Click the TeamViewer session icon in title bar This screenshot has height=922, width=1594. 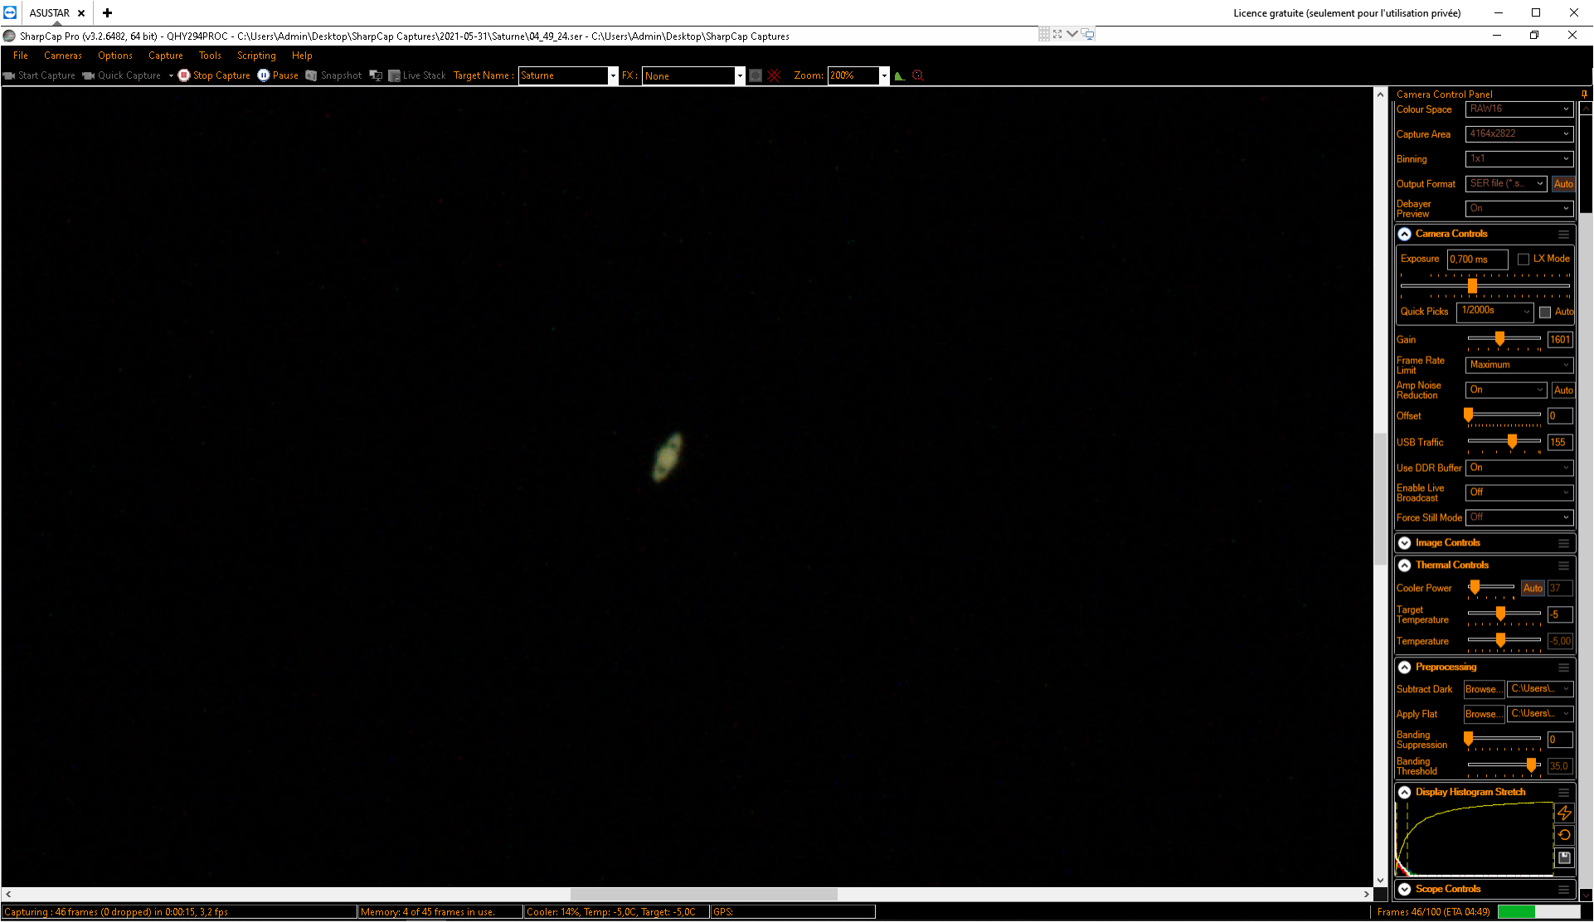(10, 12)
